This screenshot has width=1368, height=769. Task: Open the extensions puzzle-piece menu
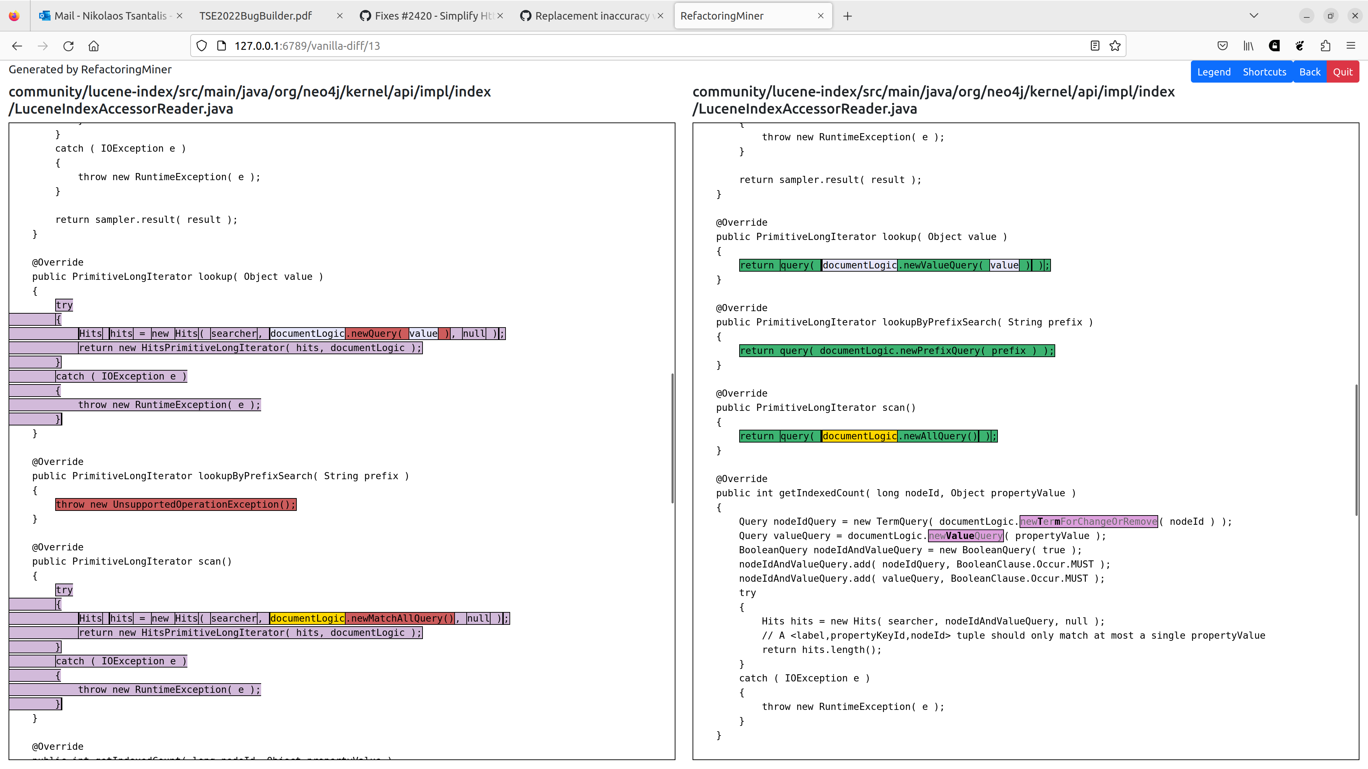1325,46
